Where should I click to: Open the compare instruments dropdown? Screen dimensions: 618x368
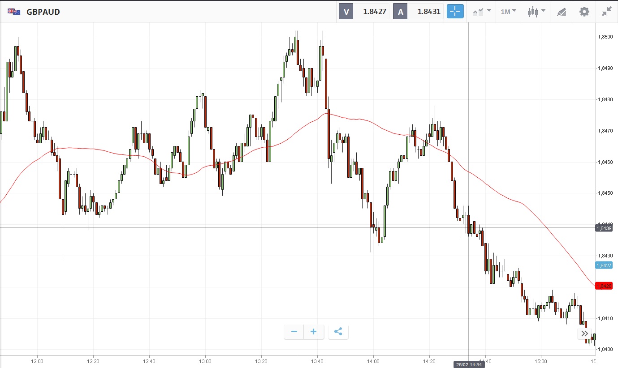(482, 12)
